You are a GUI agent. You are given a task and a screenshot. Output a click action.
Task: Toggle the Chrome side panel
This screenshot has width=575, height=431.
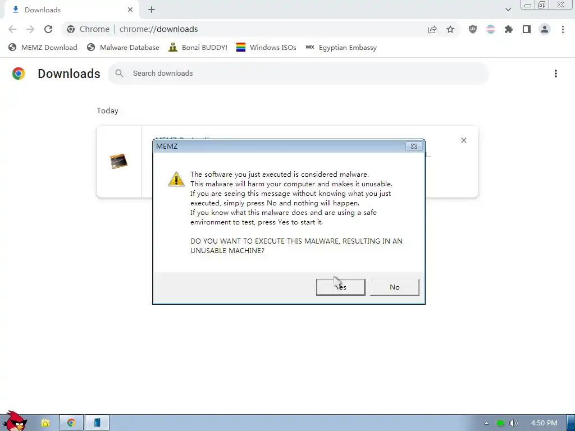click(x=527, y=29)
